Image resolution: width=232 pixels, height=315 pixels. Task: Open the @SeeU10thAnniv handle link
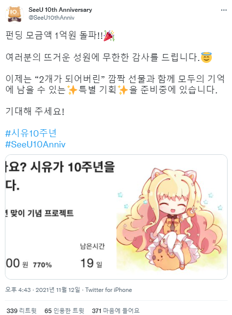click(52, 18)
